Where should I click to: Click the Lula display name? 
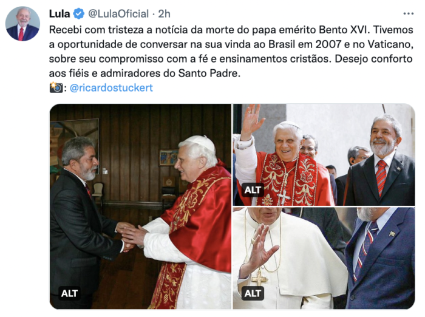coord(59,13)
